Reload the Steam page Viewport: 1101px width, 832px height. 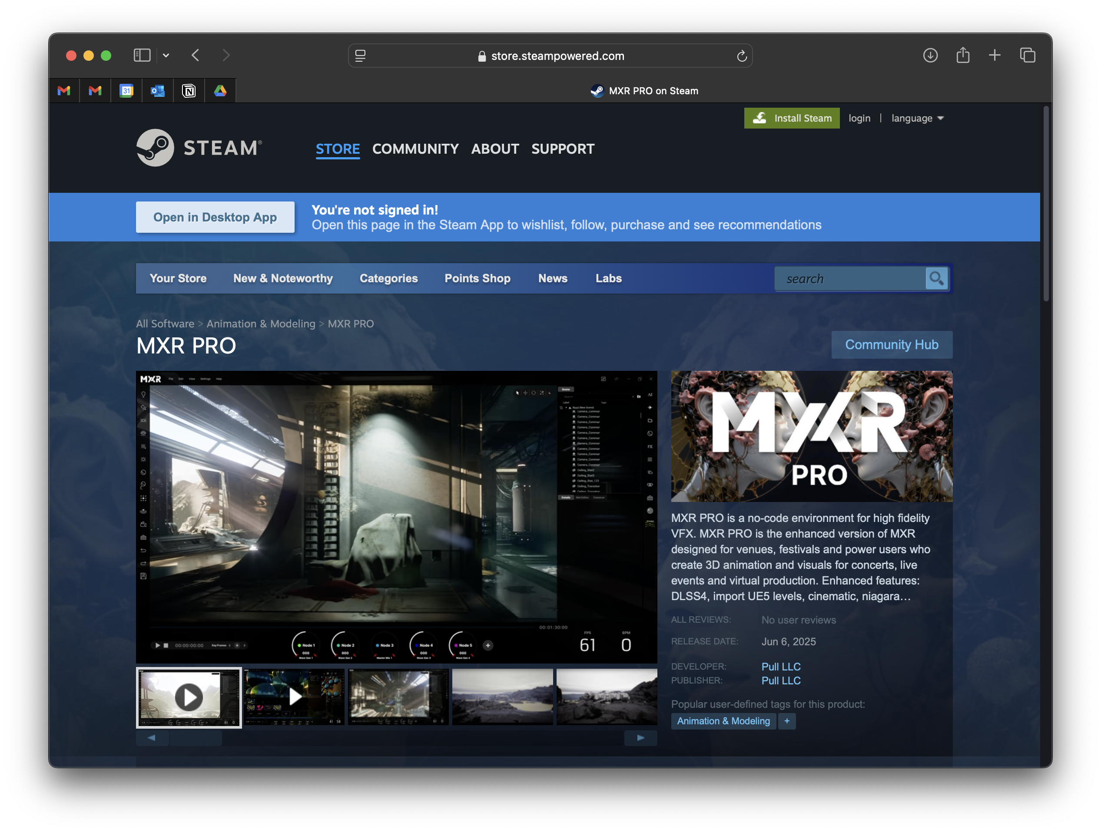[742, 56]
